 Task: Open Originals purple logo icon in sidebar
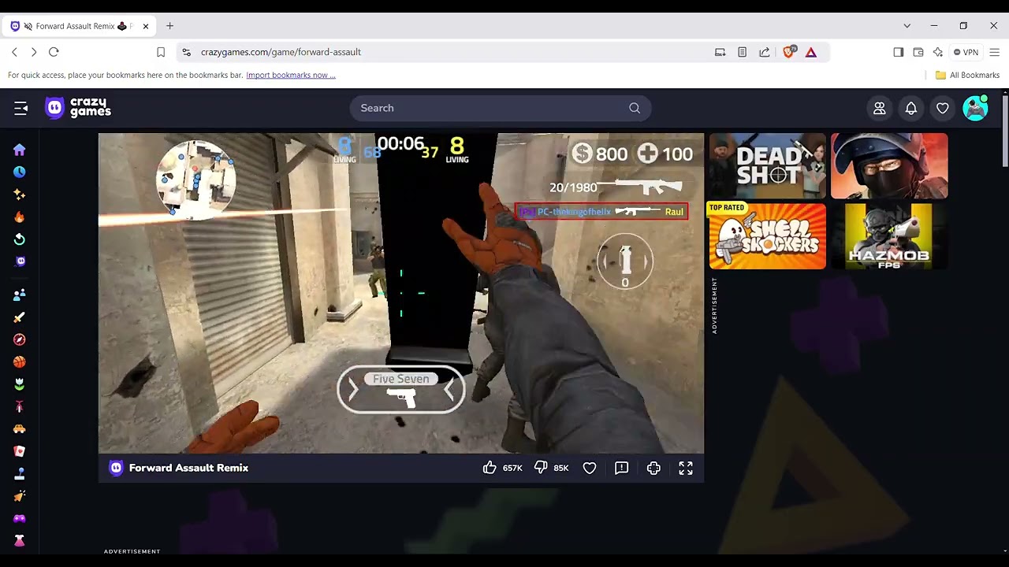20,261
